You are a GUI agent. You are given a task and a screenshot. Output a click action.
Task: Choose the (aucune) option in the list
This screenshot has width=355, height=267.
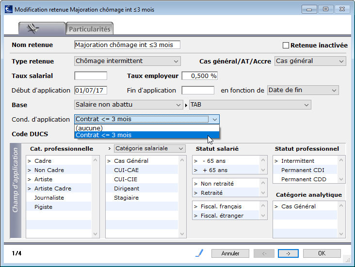147,128
